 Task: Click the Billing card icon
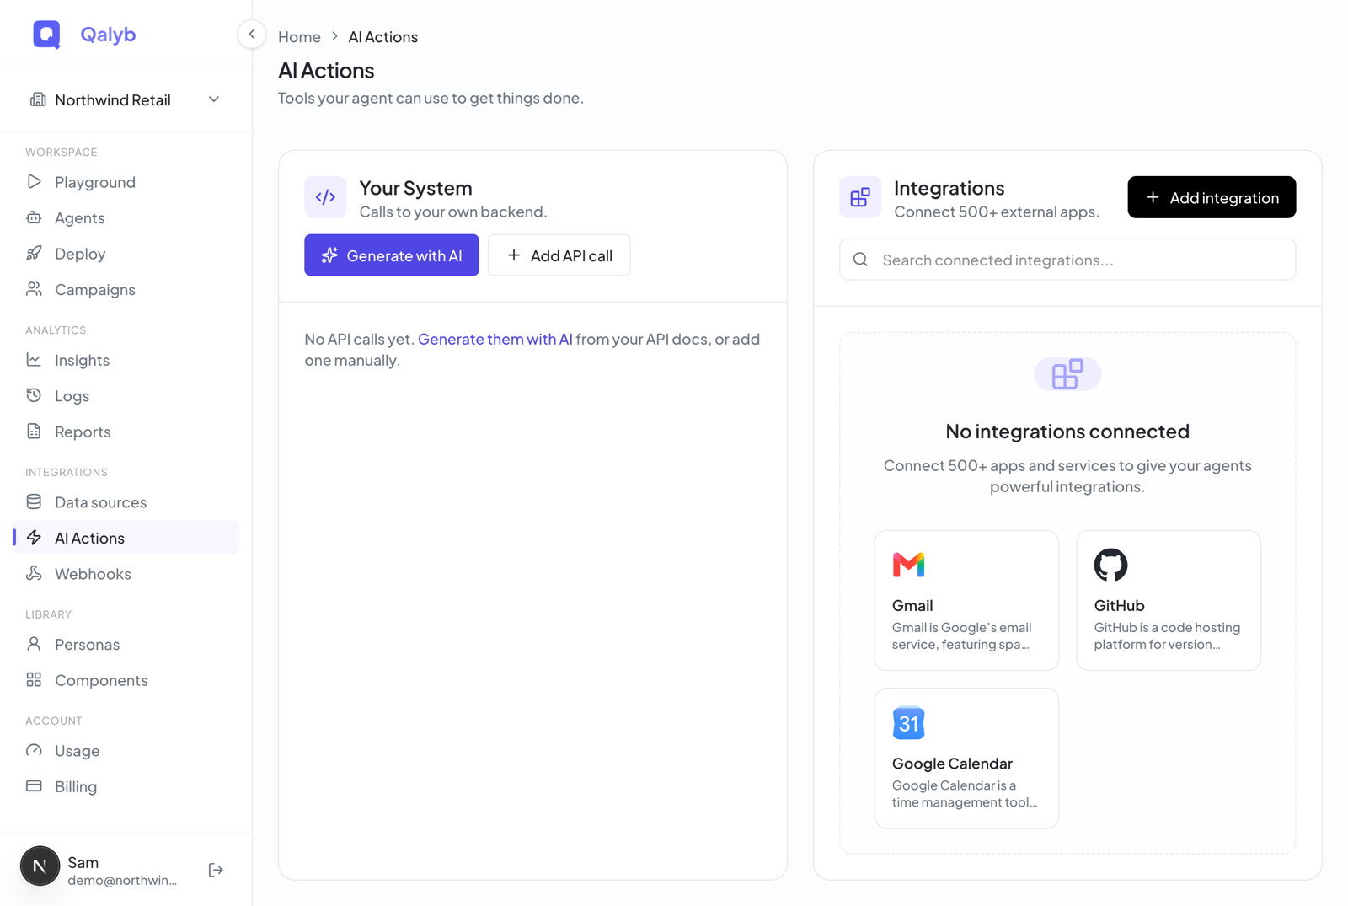(34, 785)
